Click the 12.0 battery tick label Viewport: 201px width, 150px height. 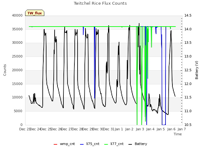(188, 84)
